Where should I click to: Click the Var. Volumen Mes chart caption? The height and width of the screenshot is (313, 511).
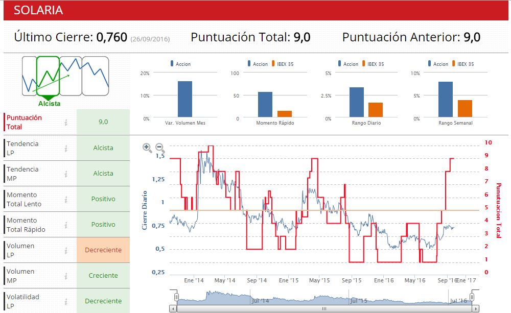185,123
